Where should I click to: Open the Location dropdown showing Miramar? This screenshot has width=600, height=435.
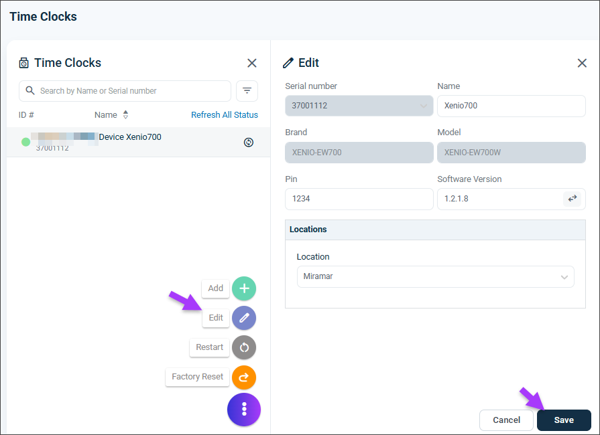point(436,276)
